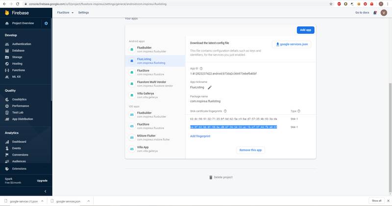Open project settings gear icon

click(x=46, y=23)
